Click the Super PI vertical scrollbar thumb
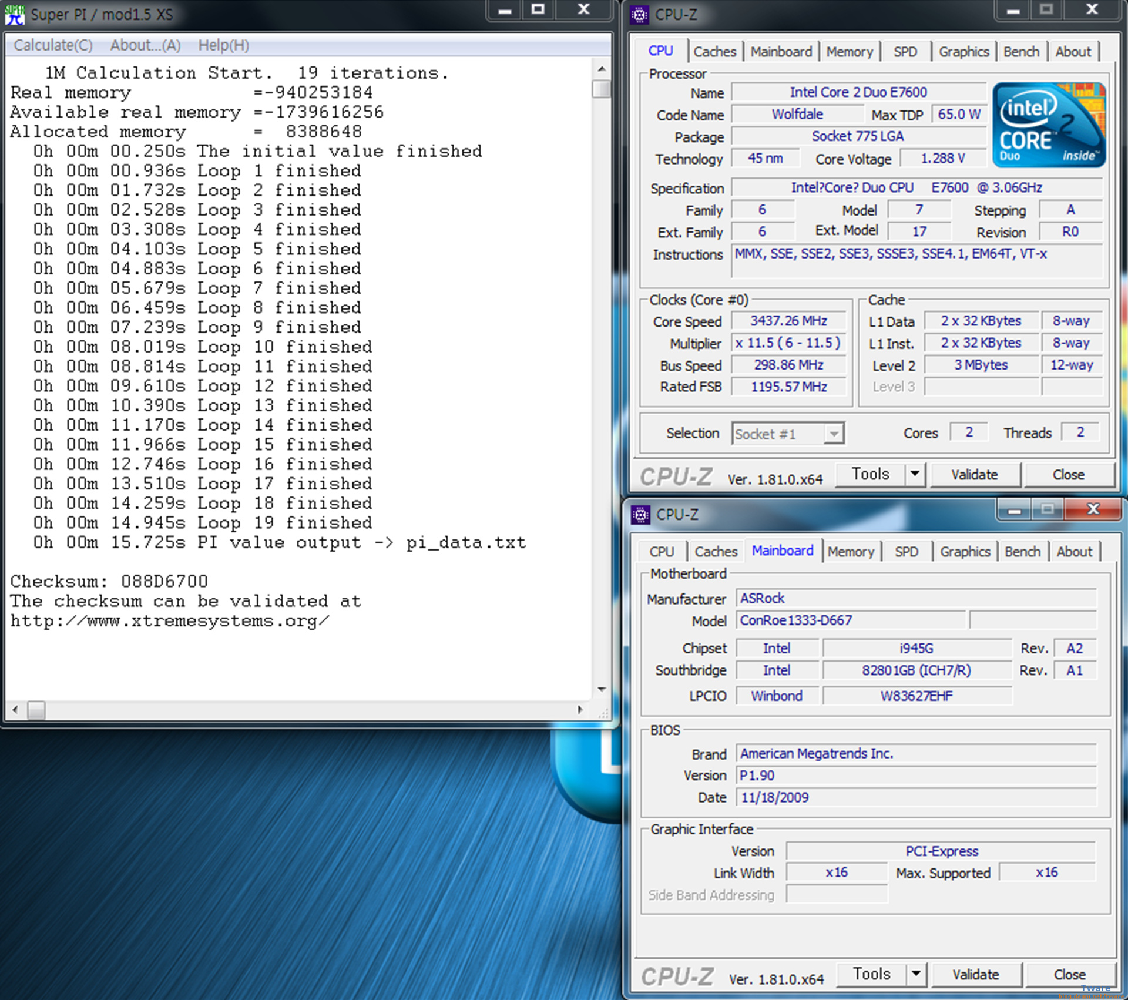Viewport: 1128px width, 1000px height. click(602, 89)
